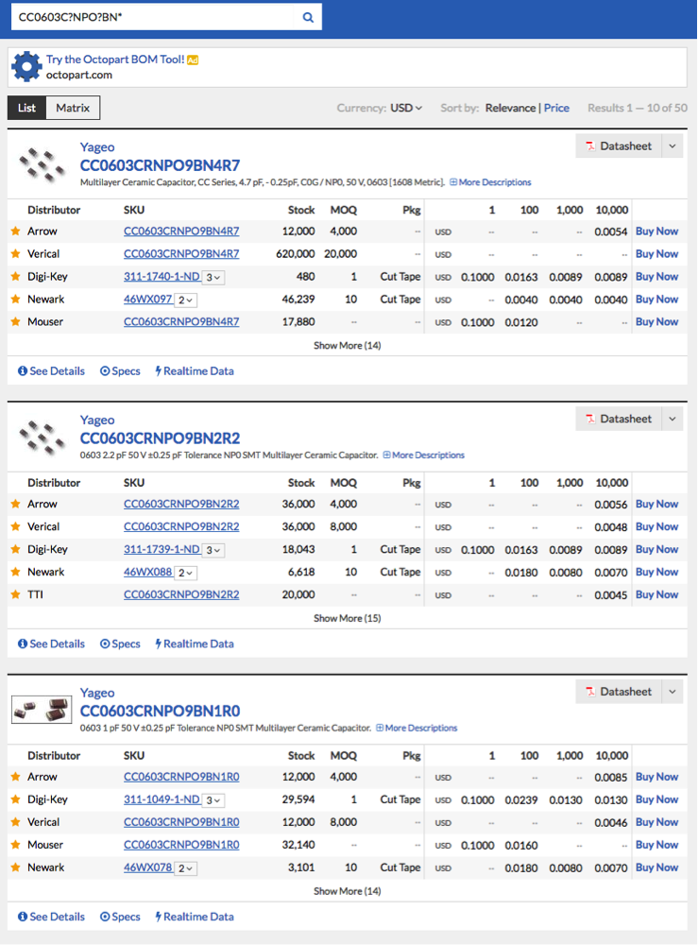
Task: Open Specs for CC0603CRNPO9BN4R7
Action: tap(120, 371)
